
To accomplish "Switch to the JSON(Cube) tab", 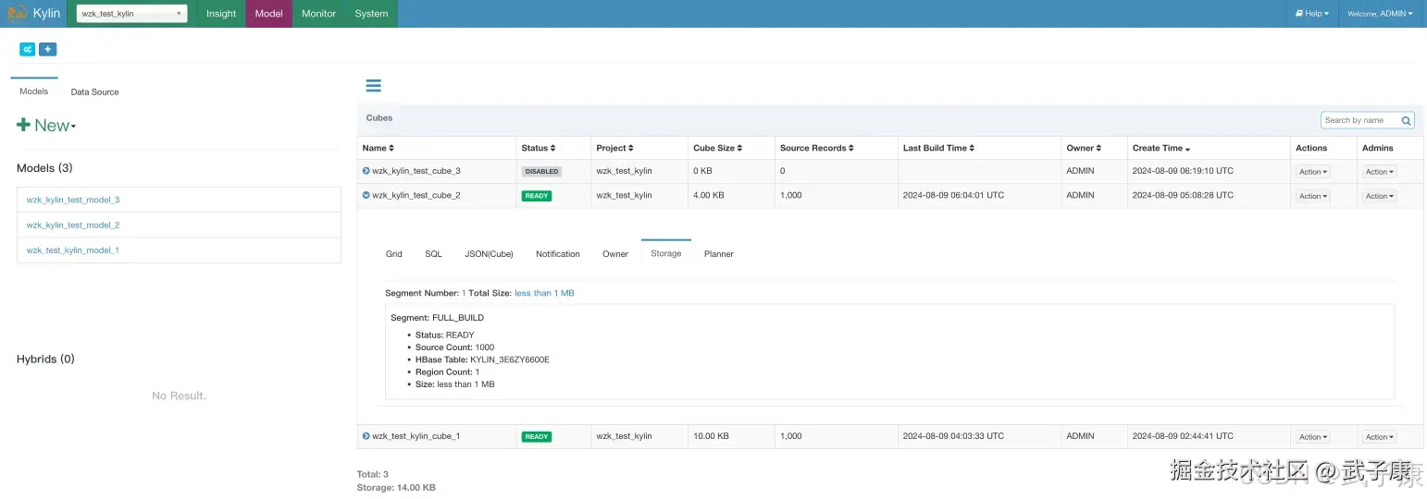I will [x=489, y=254].
